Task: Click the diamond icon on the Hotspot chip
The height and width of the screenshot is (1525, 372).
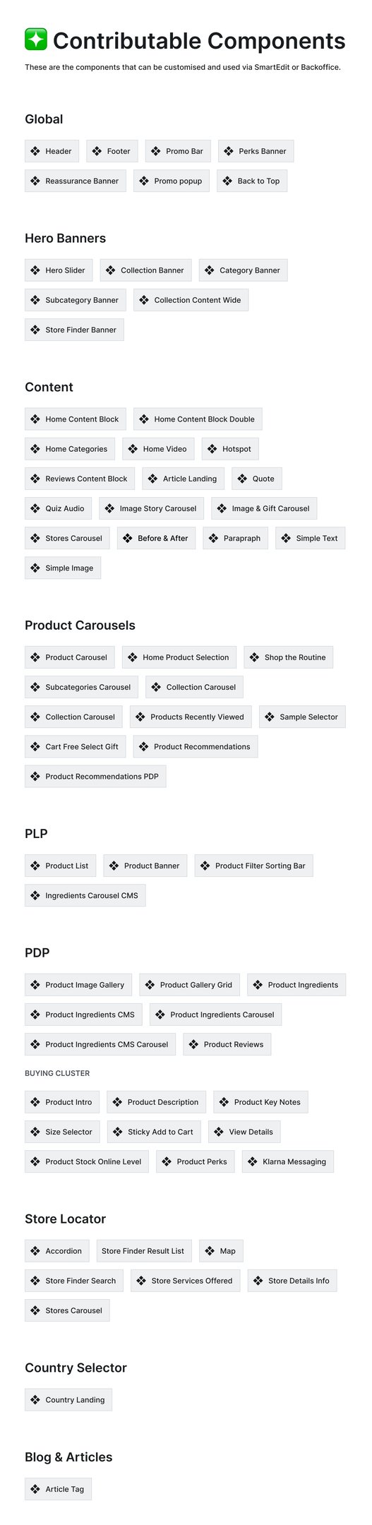Action: (x=212, y=449)
